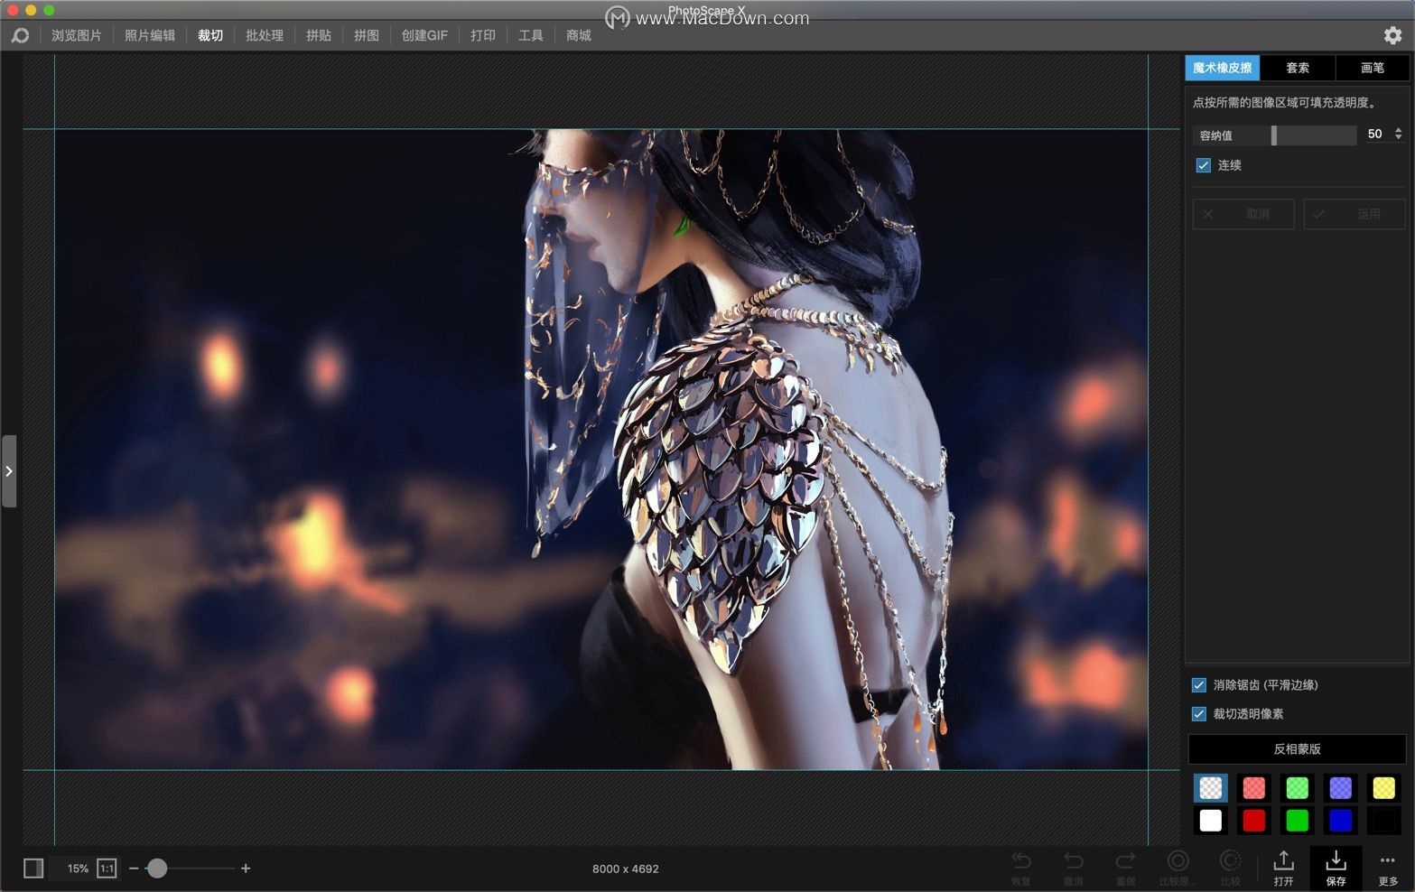The height and width of the screenshot is (892, 1415).
Task: Click the armored woman image on canvas
Action: click(x=601, y=450)
